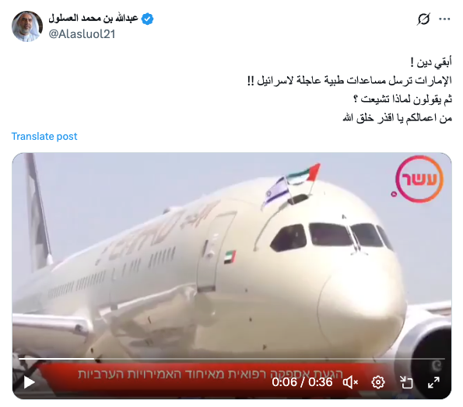
Task: Click the blue verified badge
Action: pyautogui.click(x=147, y=19)
